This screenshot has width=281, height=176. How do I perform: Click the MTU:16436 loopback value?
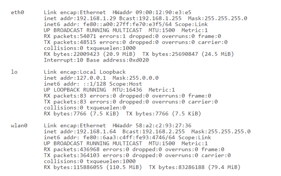tap(127, 90)
